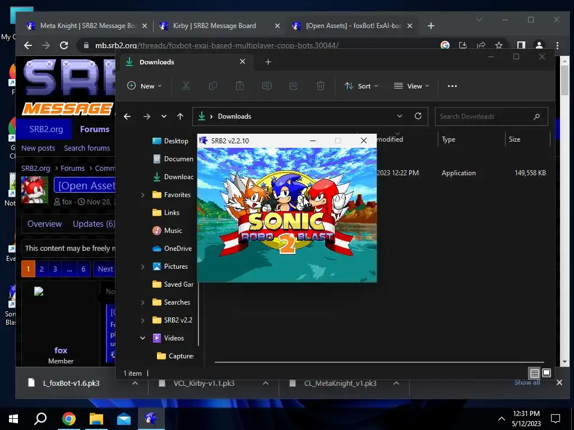Switch Explorer to details view layout
The height and width of the screenshot is (430, 574).
click(534, 373)
